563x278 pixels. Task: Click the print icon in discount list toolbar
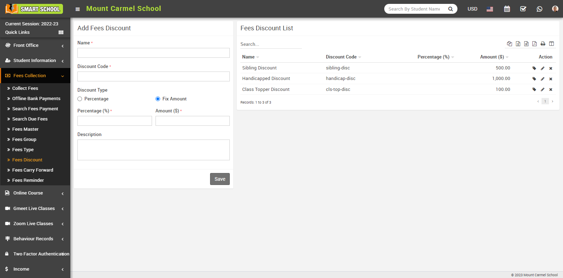point(543,44)
